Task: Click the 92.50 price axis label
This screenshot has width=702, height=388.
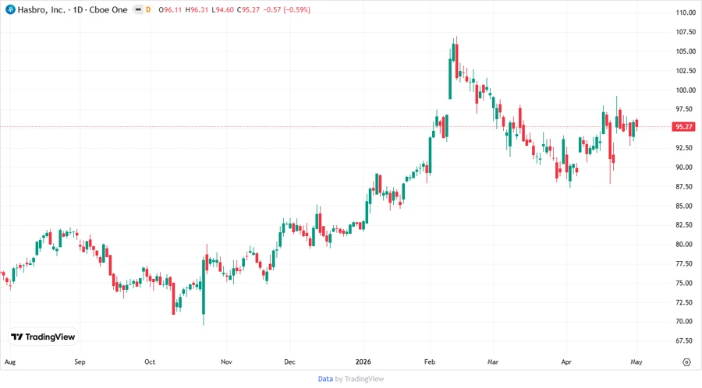Action: (686, 148)
